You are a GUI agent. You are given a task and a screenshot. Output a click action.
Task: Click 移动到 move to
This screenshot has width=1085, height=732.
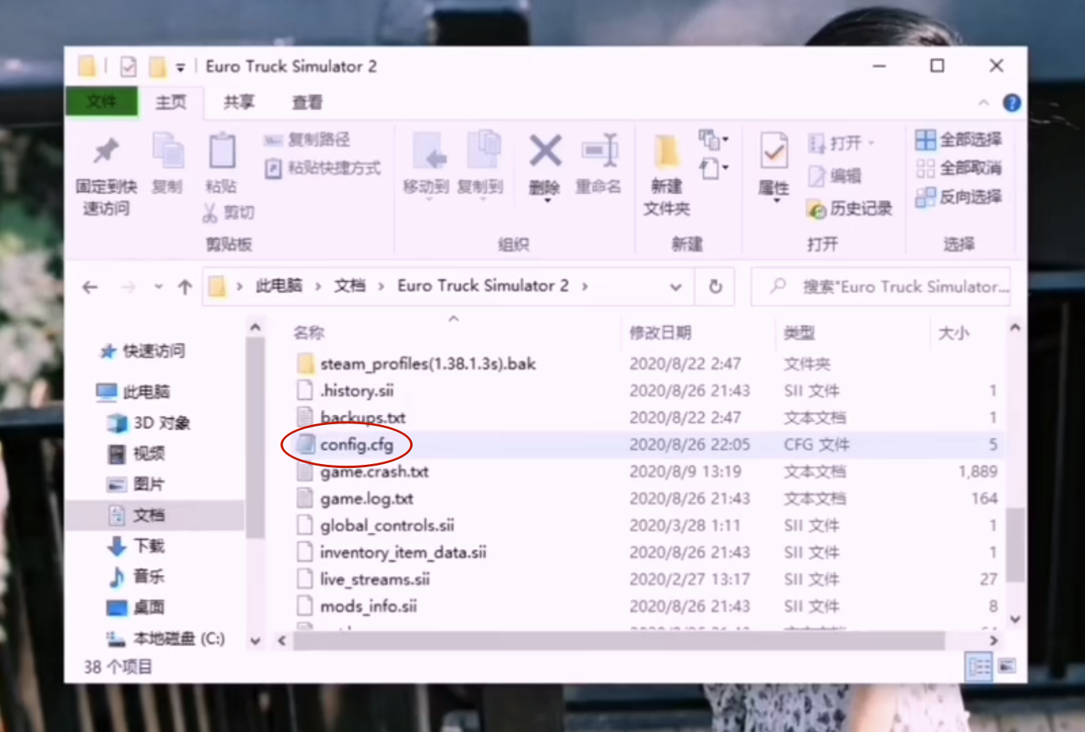[426, 165]
